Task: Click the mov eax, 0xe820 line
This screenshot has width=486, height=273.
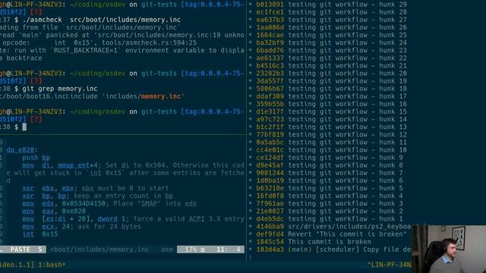Action: pos(54,211)
